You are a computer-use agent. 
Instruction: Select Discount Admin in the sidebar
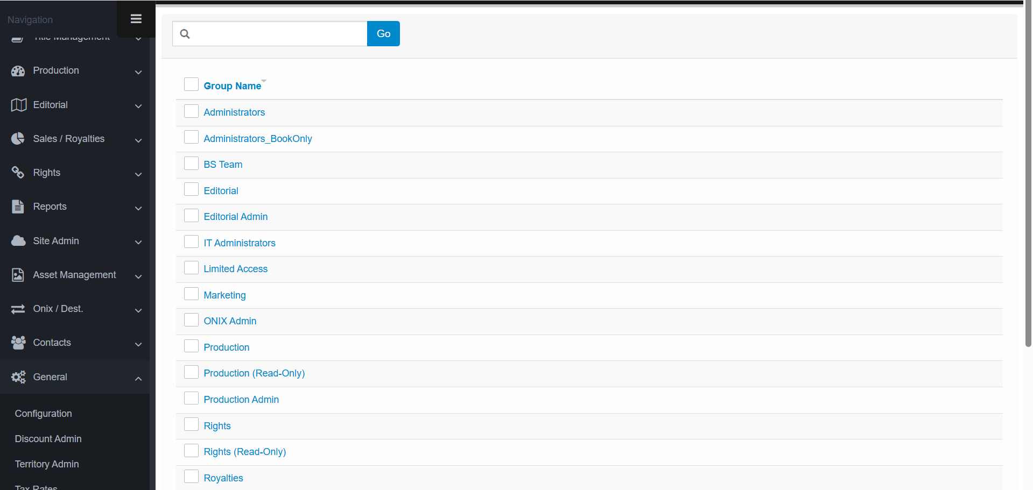48,439
